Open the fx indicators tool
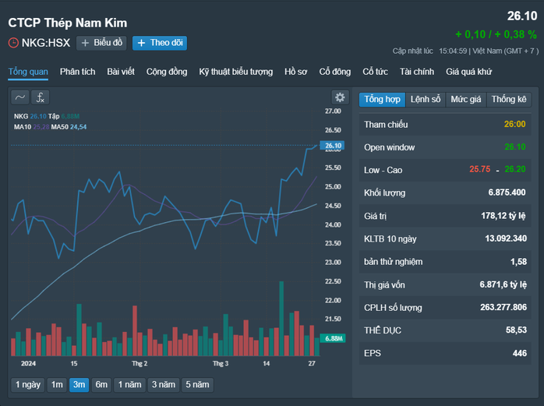The height and width of the screenshot is (406, 544). point(41,97)
